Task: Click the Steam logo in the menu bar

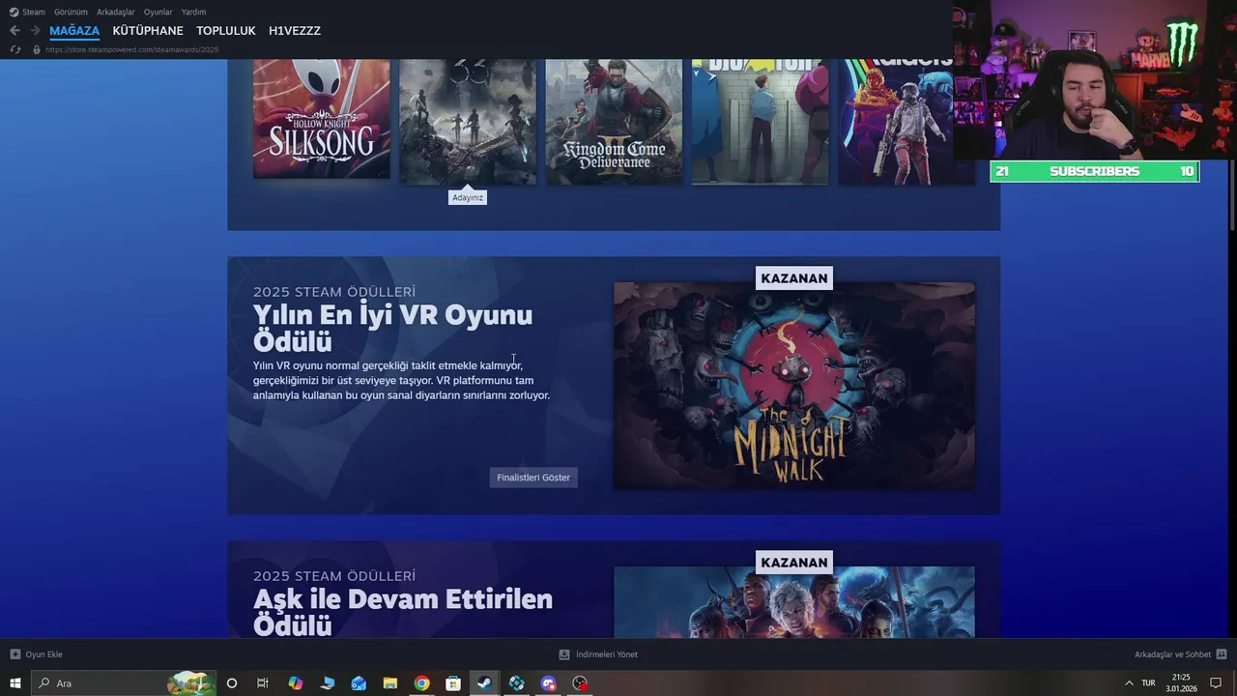Action: coord(14,12)
